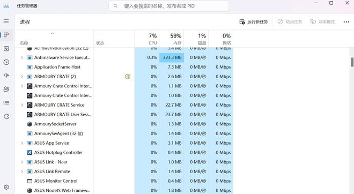Open the Services sidebar tab

click(6, 116)
